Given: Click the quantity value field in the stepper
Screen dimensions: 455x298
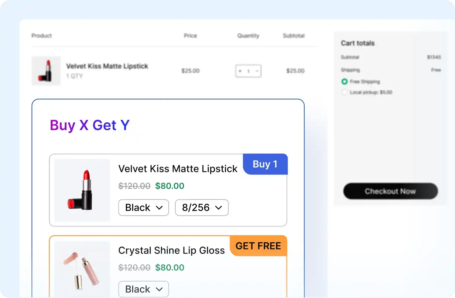Looking at the screenshot, I should (248, 71).
